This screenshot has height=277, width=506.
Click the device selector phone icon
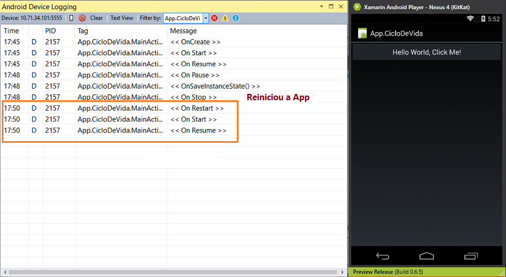pos(71,18)
